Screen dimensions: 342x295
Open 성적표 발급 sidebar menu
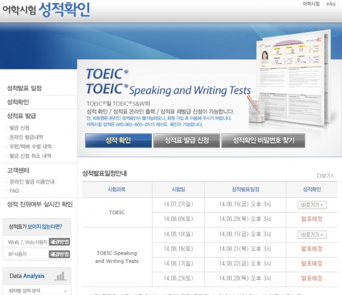coord(22,116)
